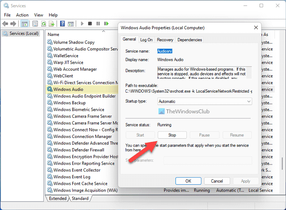Image resolution: width=286 pixels, height=210 pixels.
Task: Click gear icon beside Web Account Manager
Action: [50, 69]
